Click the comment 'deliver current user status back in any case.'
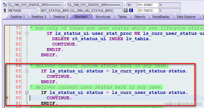Image resolution: width=204 pixels, height=108 pixels. pyautogui.click(x=96, y=87)
